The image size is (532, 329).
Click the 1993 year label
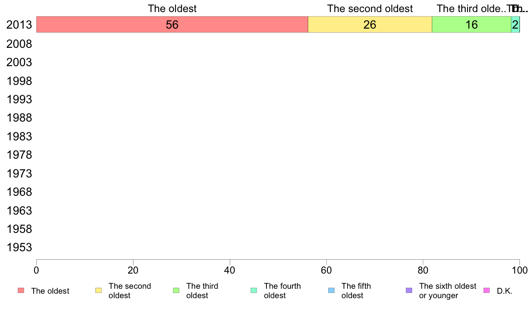click(19, 100)
